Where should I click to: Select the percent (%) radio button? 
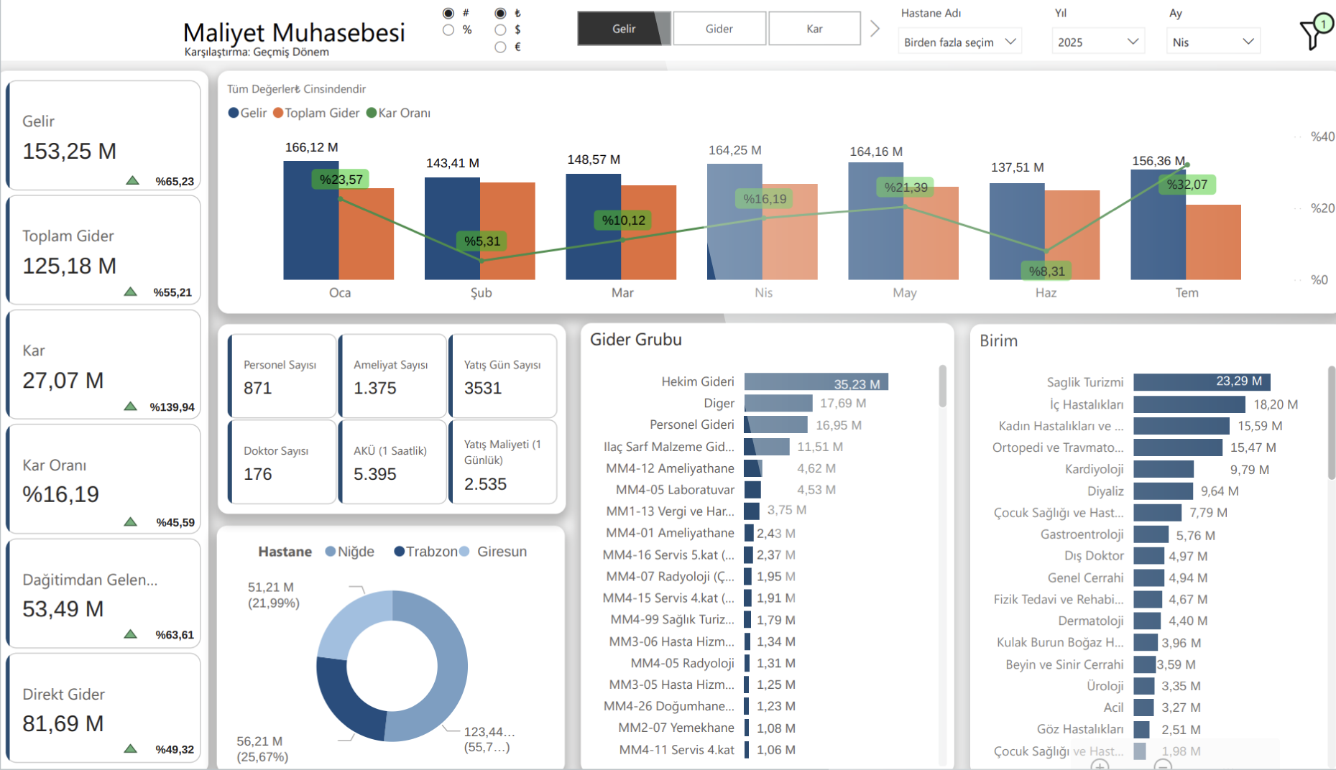click(448, 30)
